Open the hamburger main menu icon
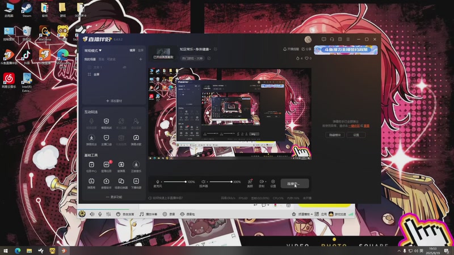 (348, 39)
